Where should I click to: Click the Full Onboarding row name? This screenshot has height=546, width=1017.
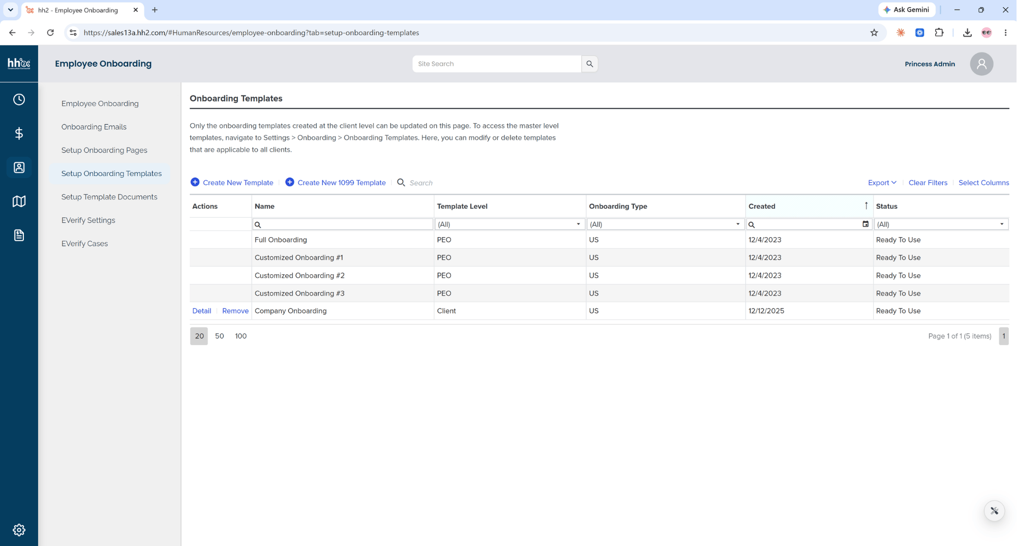(x=281, y=240)
